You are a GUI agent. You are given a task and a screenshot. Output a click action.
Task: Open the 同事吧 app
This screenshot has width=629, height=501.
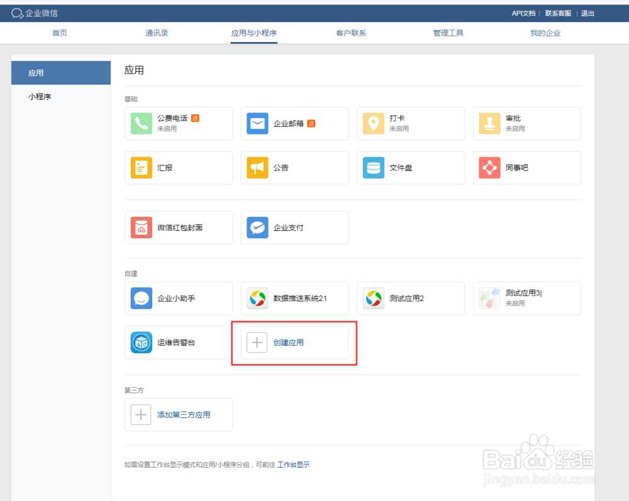tap(526, 167)
